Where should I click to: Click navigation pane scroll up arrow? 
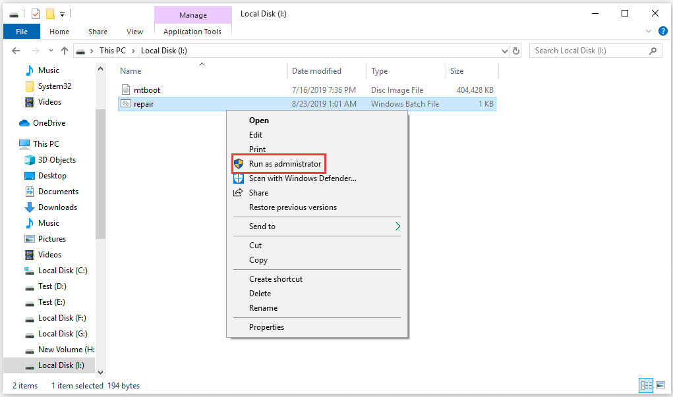pyautogui.click(x=100, y=68)
